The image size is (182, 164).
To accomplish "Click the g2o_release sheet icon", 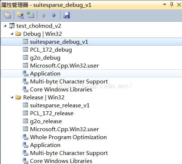I will click(x=25, y=121).
